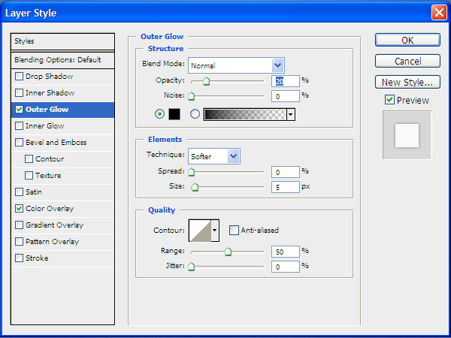Open the Technique dropdown set to Softer
The height and width of the screenshot is (338, 451).
point(233,156)
